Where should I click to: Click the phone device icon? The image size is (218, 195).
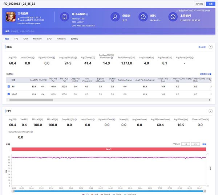click(x=64, y=17)
